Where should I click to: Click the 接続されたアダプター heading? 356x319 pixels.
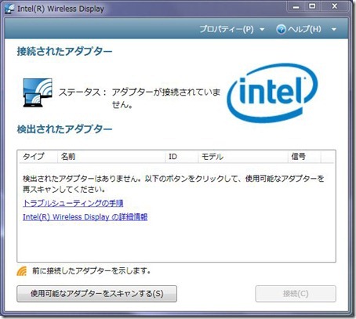click(64, 51)
